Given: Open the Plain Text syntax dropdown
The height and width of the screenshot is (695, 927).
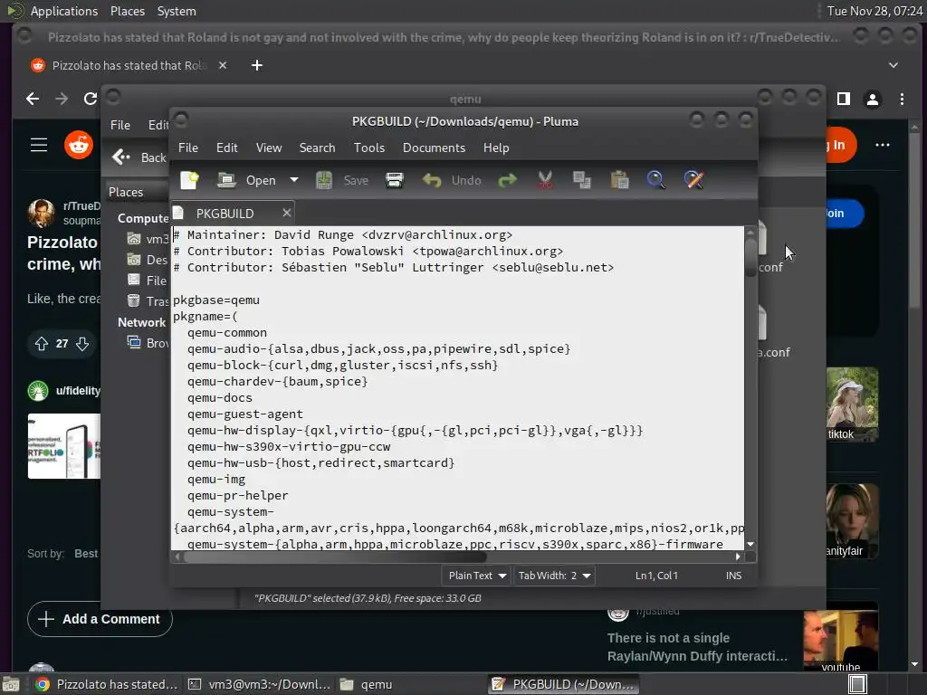Looking at the screenshot, I should pos(476,576).
